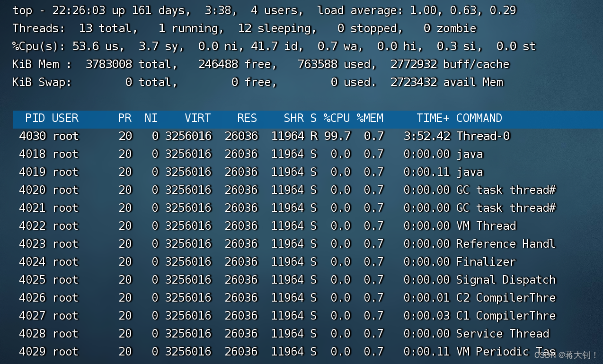Click the Threads: 13 total text
Screen dimensions: 603x364
(x=74, y=28)
